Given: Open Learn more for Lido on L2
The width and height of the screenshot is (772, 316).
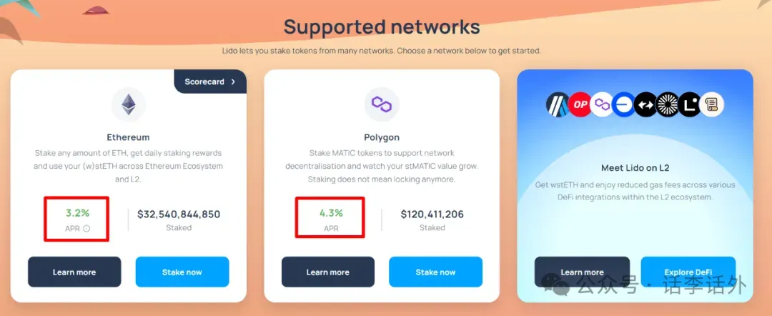Looking at the screenshot, I should pyautogui.click(x=582, y=272).
